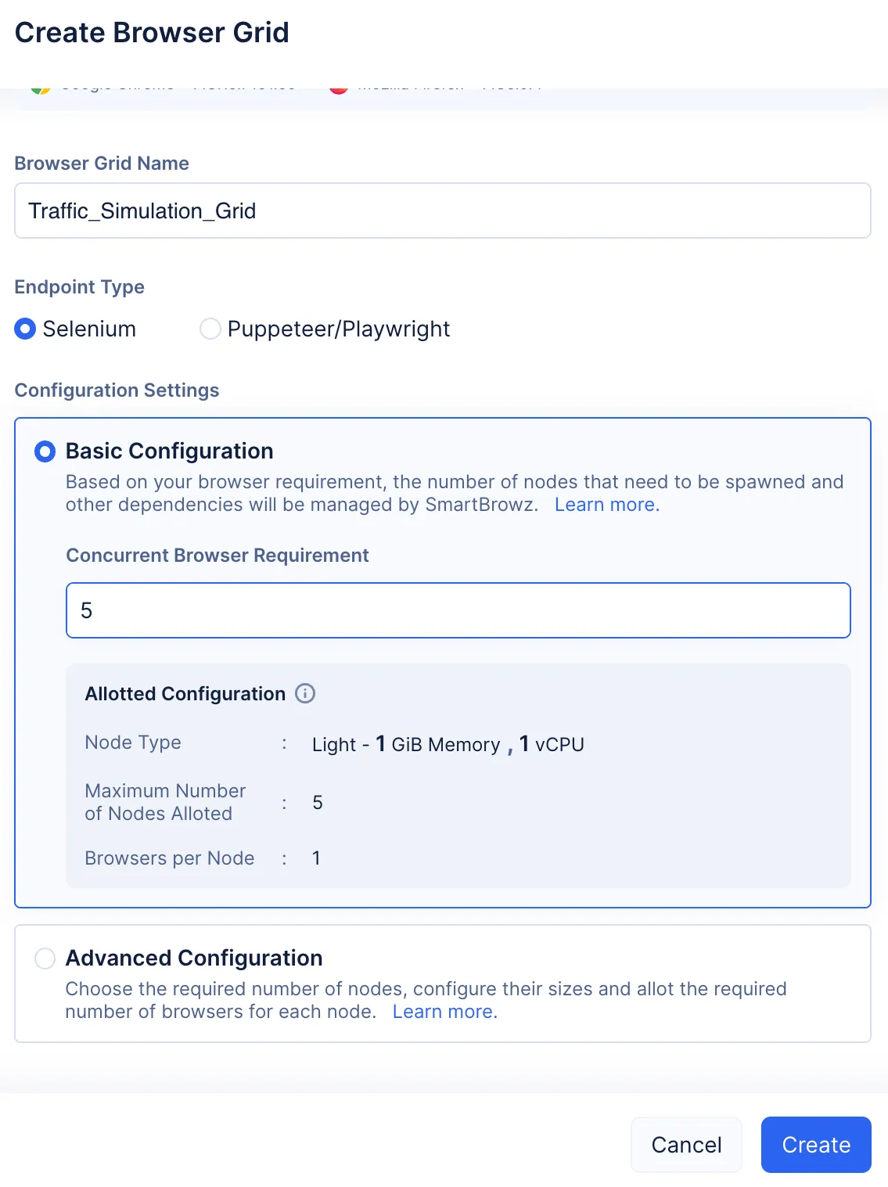Show tooltip beside Allotted Configuration heading
The width and height of the screenshot is (888, 1187).
305,693
